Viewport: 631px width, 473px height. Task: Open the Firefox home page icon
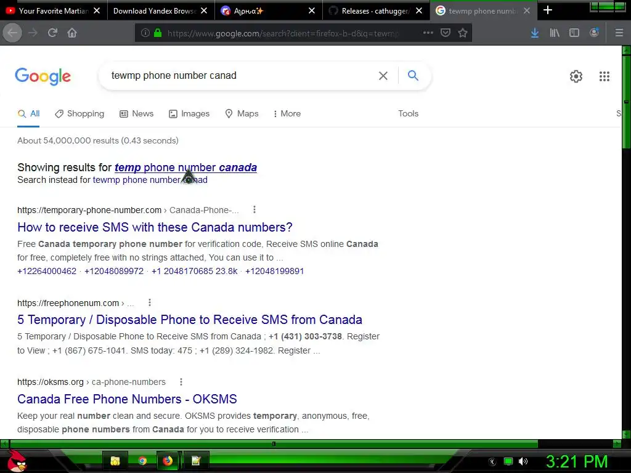[x=72, y=33]
